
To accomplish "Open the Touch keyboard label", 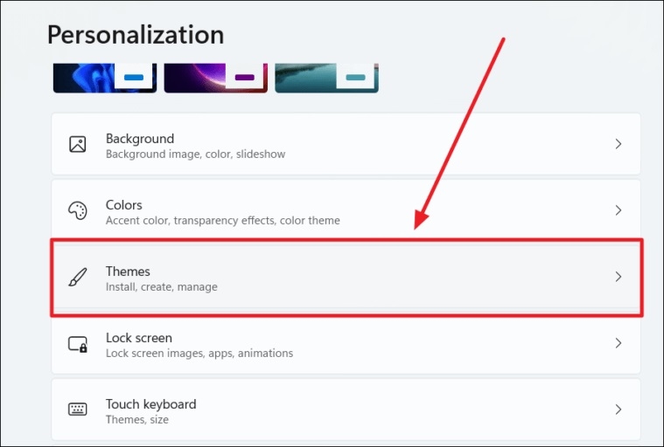I will click(150, 404).
